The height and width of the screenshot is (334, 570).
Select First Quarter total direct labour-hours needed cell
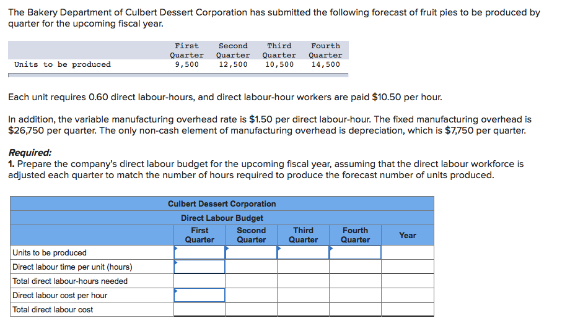click(x=199, y=281)
